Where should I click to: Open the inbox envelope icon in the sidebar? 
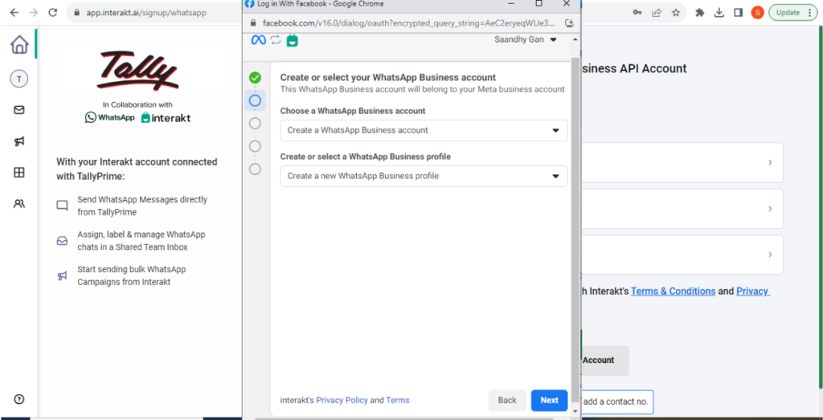[19, 110]
